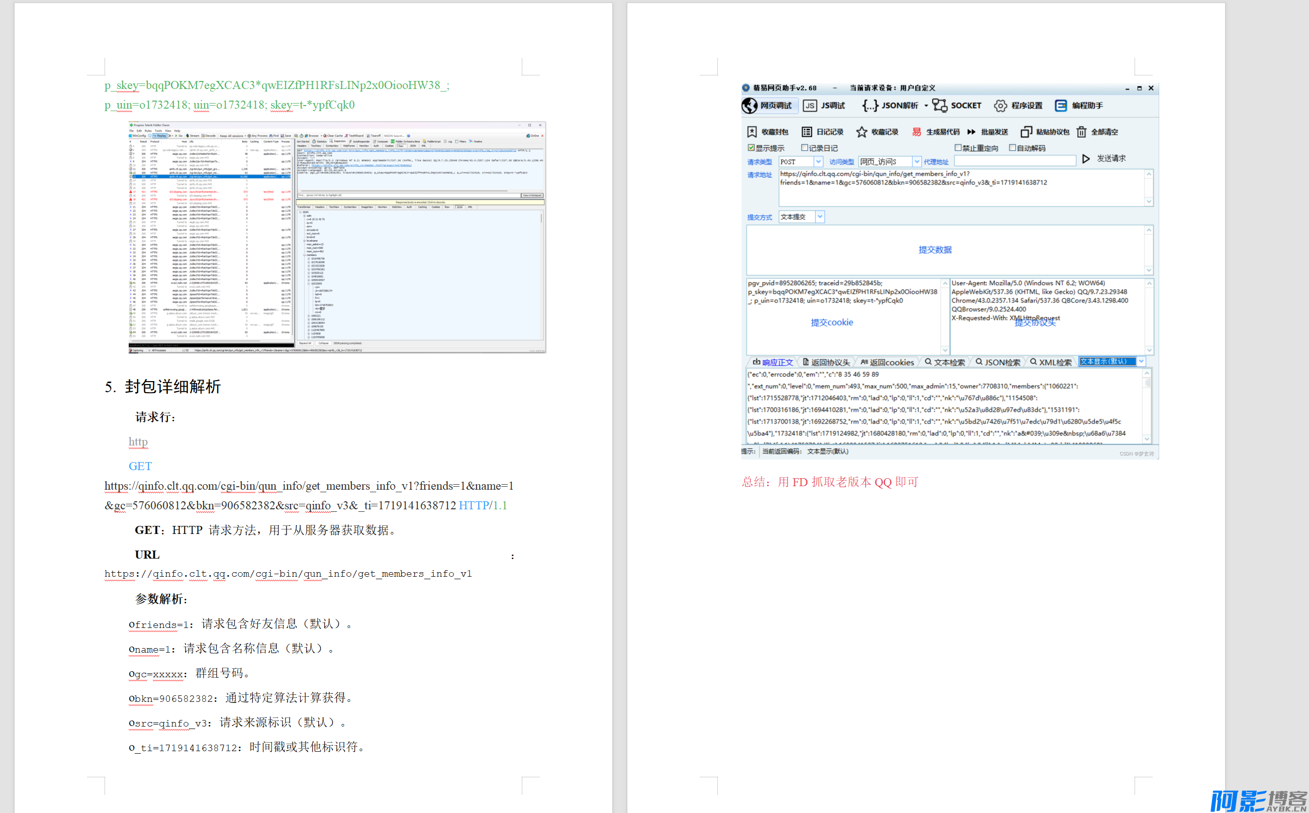Tick the 自动解码 checkbox
The height and width of the screenshot is (813, 1309).
(1012, 148)
